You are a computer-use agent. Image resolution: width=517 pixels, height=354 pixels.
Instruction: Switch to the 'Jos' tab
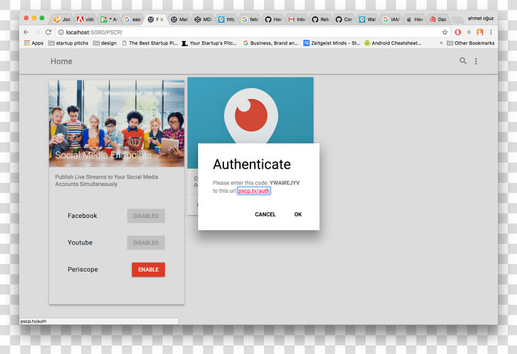(x=62, y=20)
